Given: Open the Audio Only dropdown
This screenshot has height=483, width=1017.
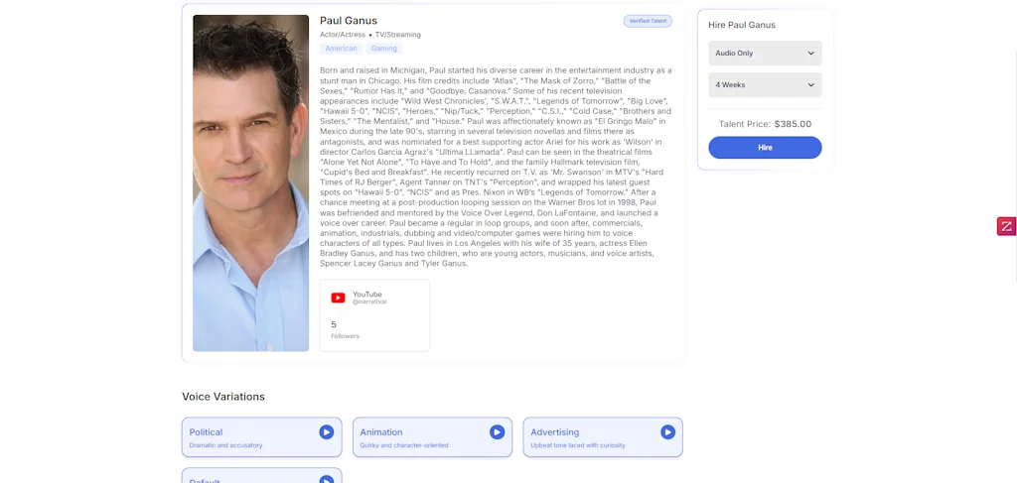Looking at the screenshot, I should coord(765,54).
